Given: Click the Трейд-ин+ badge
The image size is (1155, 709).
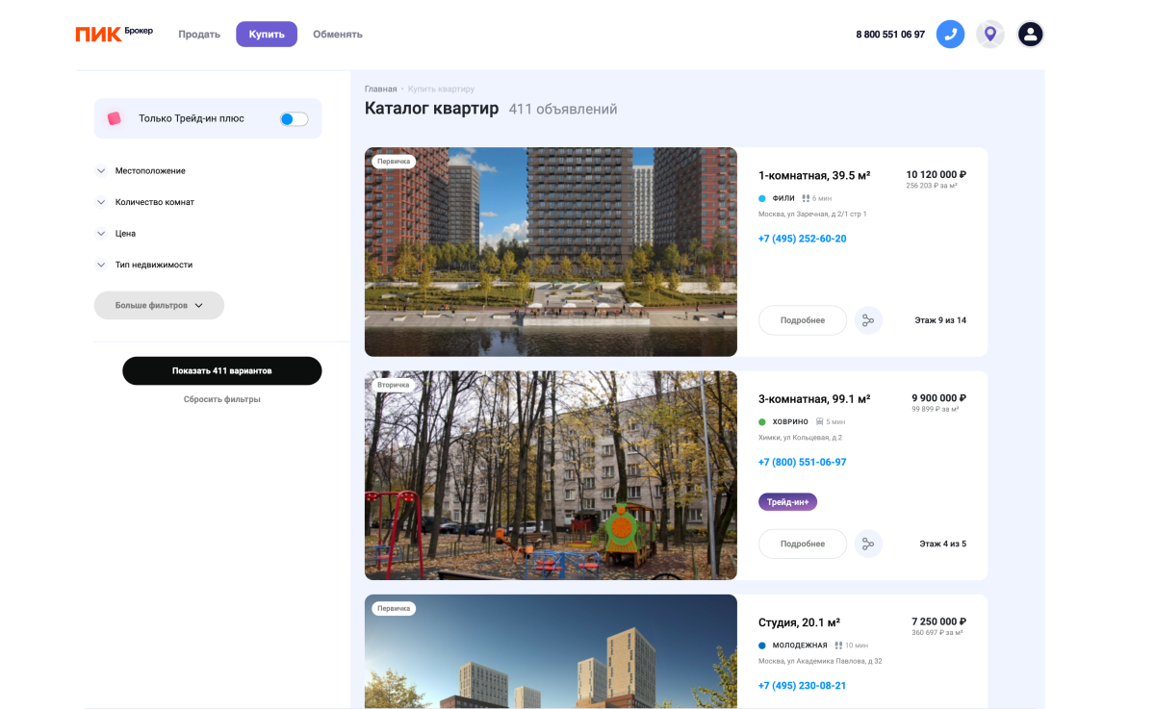Looking at the screenshot, I should click(x=787, y=502).
